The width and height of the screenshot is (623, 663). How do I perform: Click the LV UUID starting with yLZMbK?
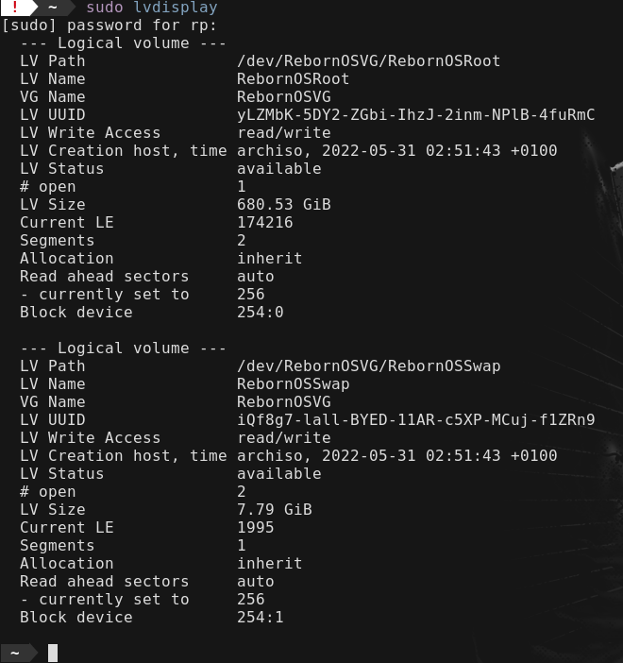point(416,114)
